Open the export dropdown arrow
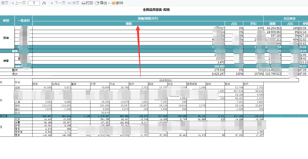 [109, 3]
